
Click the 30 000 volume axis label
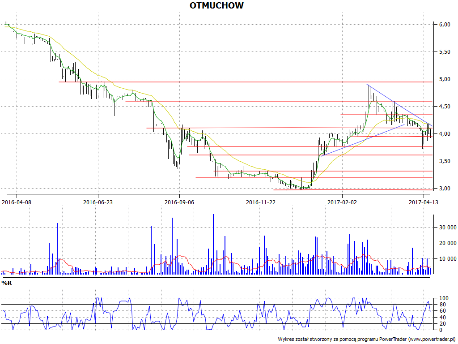448,227
